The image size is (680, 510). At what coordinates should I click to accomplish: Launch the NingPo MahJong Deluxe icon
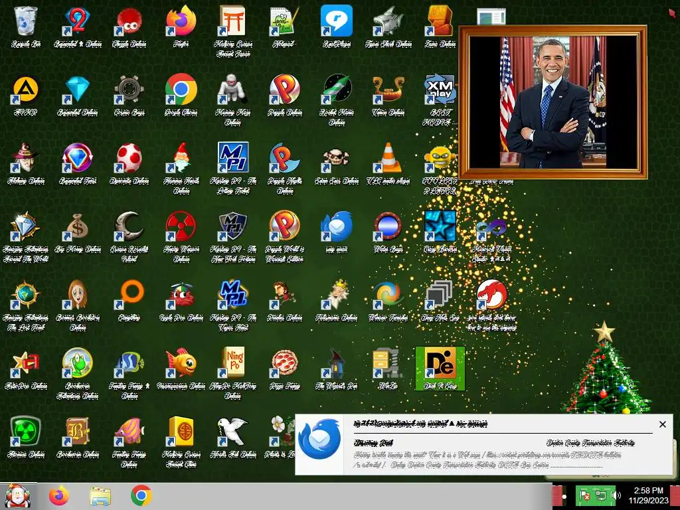click(233, 364)
